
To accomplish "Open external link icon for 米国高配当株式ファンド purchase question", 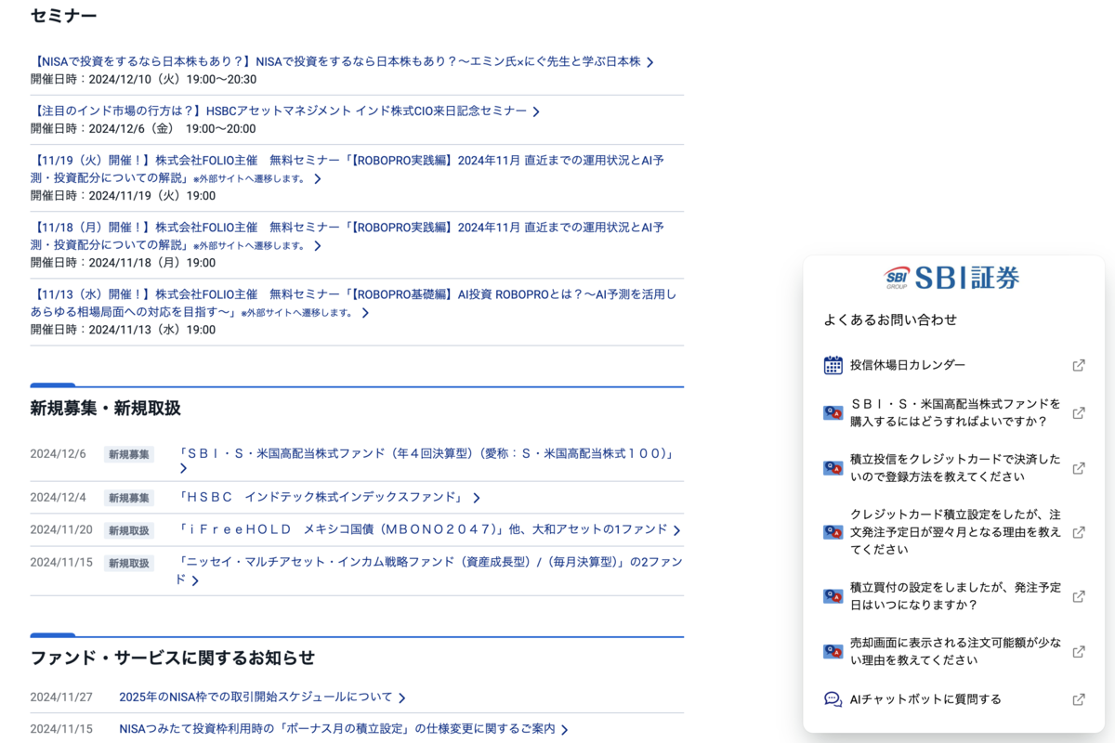I will coord(1079,412).
